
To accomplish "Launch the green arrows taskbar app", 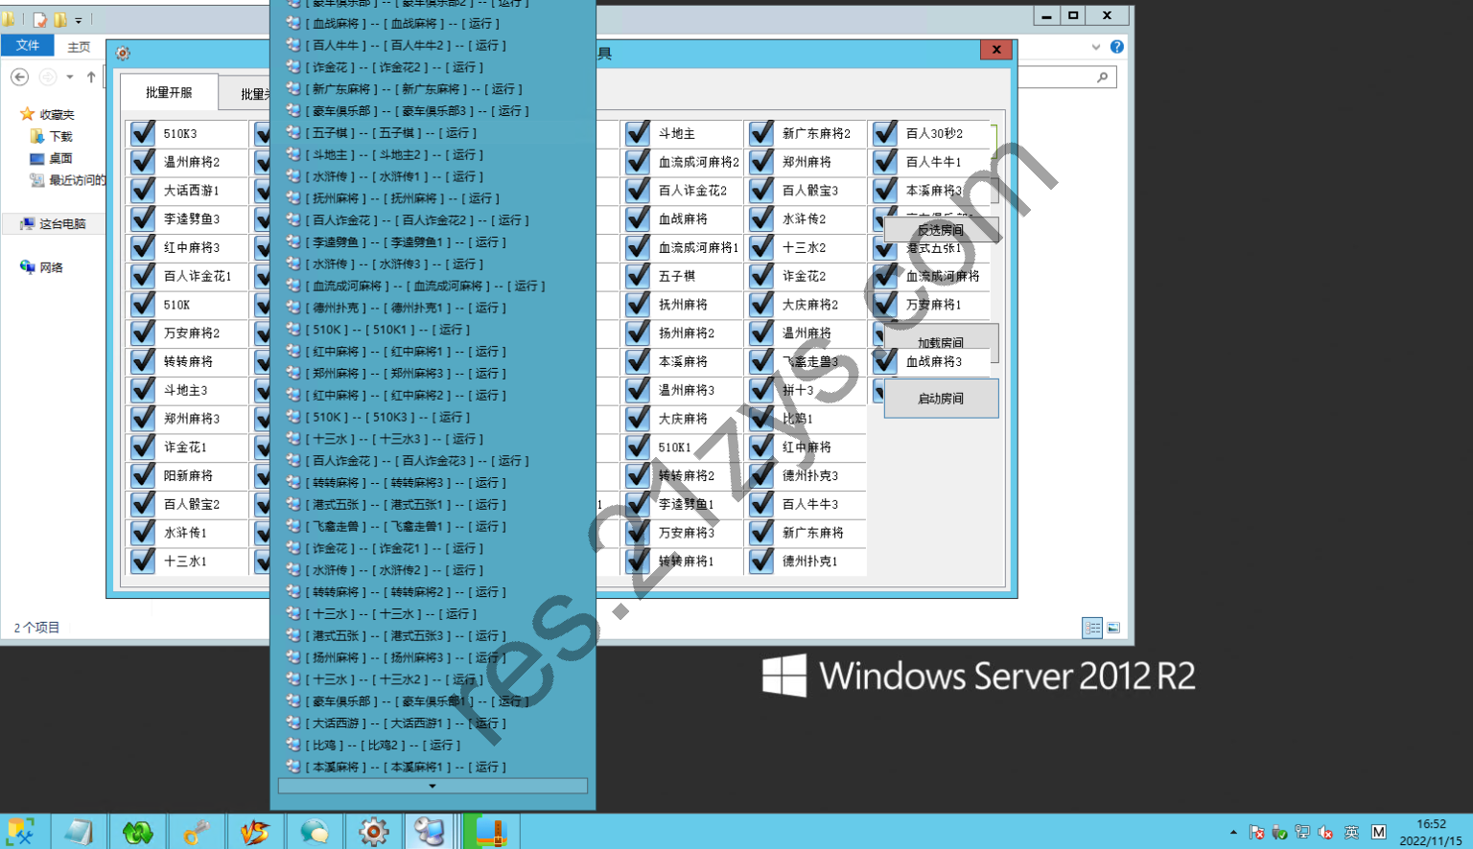I will [x=137, y=832].
